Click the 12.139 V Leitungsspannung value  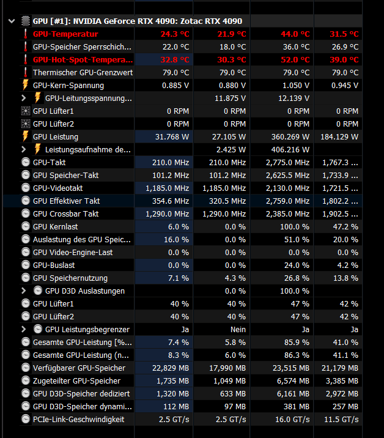tap(294, 98)
